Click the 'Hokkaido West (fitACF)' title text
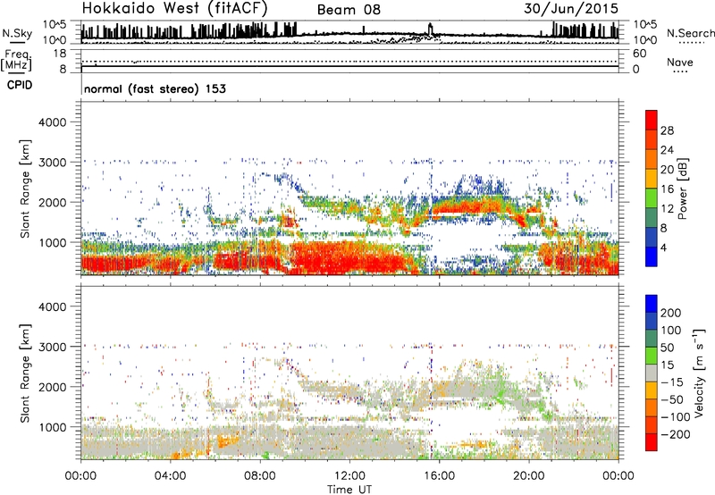 coord(174,8)
